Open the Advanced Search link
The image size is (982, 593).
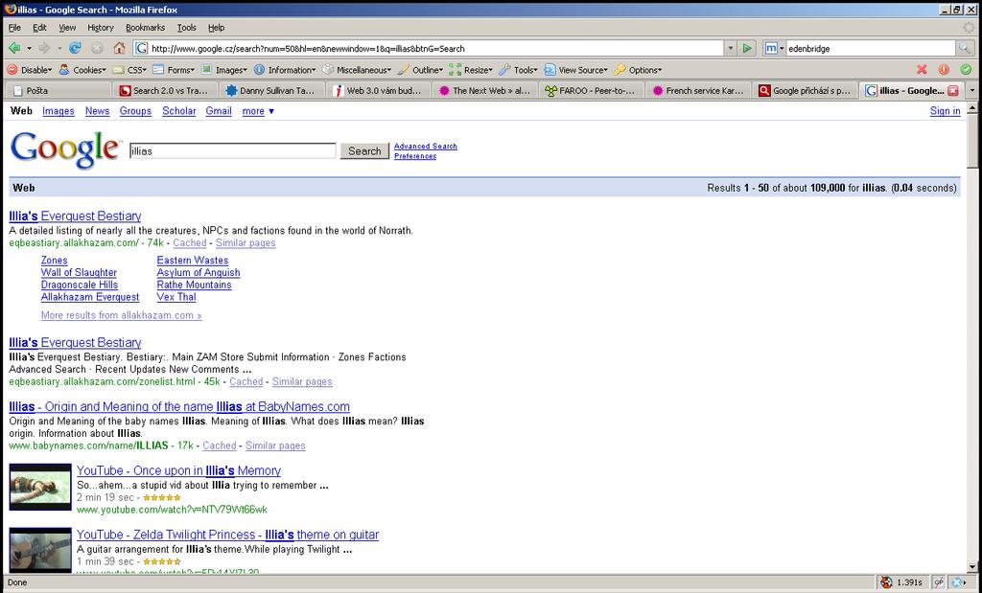(x=425, y=146)
